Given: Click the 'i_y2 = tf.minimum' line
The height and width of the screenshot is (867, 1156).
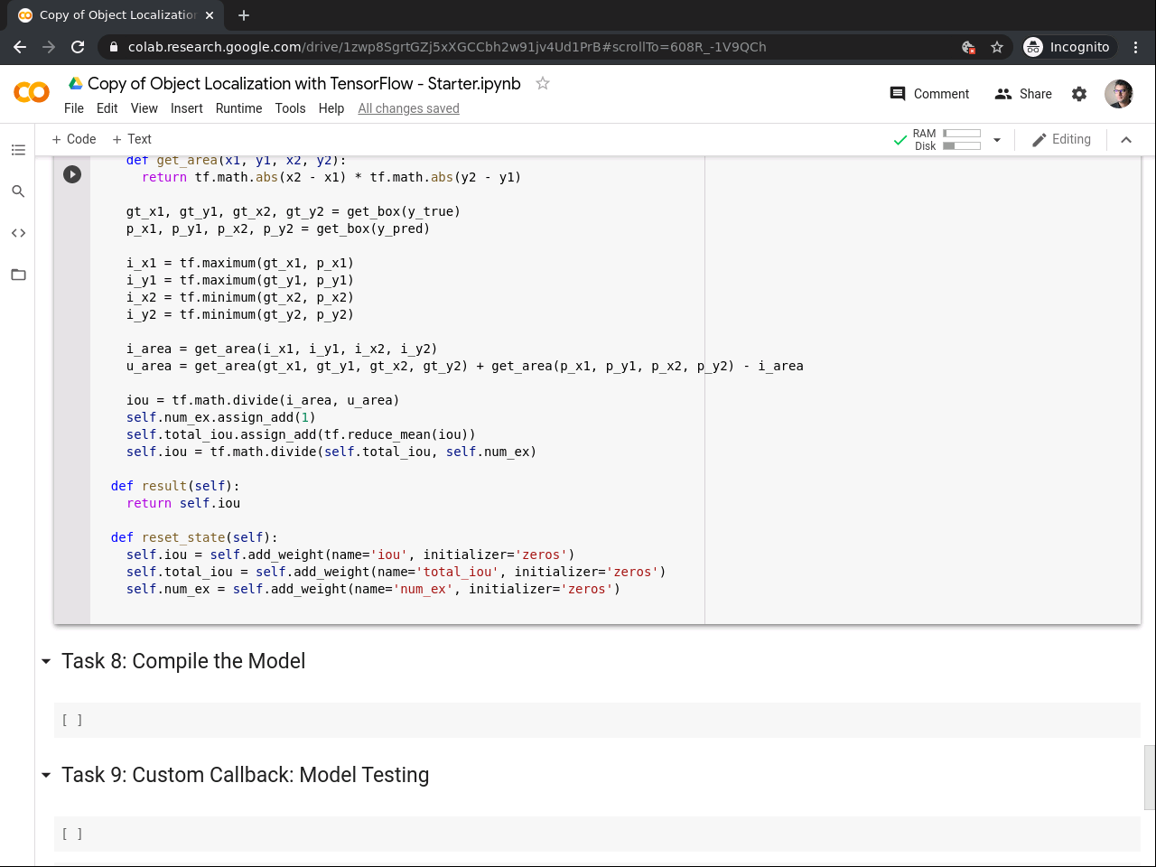Looking at the screenshot, I should (x=240, y=314).
